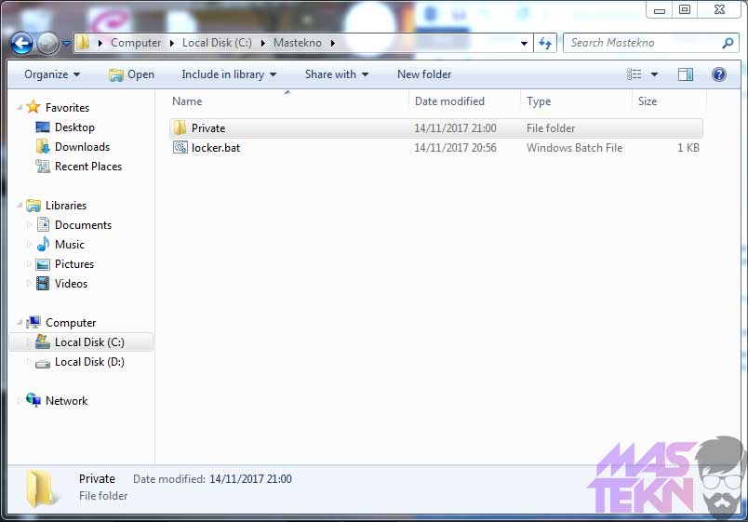The height and width of the screenshot is (522, 748).
Task: Go back with the blue Back arrow
Action: pos(22,44)
